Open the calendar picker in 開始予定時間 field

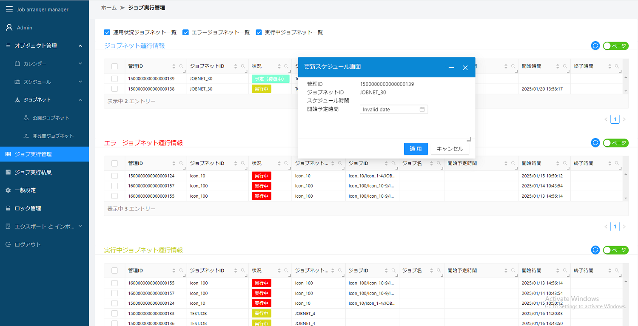pyautogui.click(x=422, y=109)
